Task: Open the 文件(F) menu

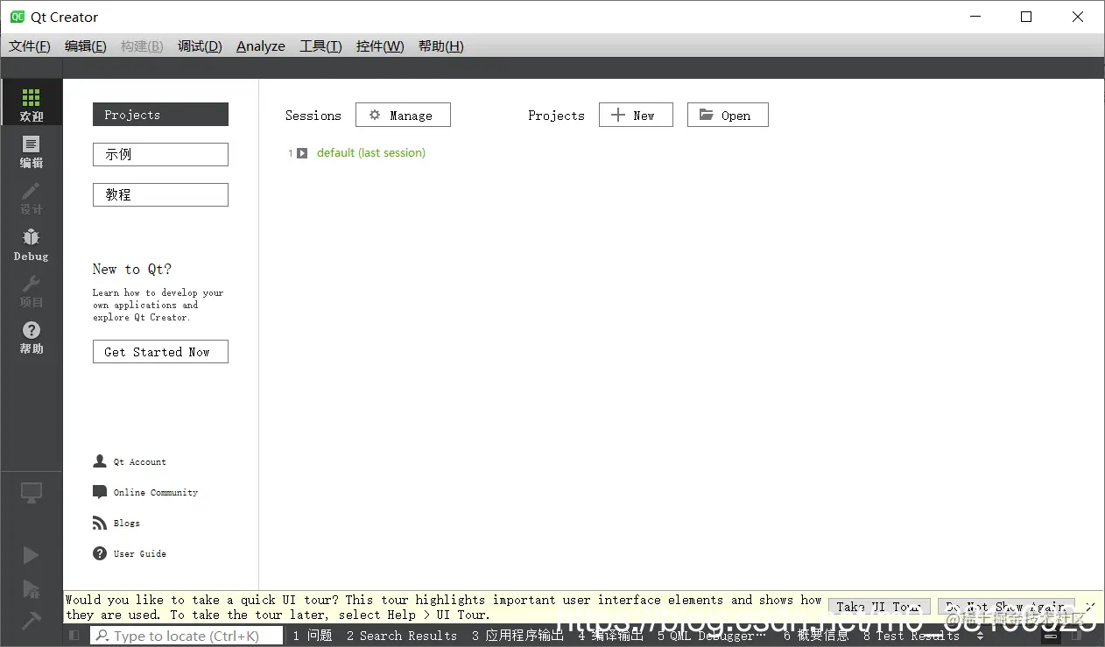Action: (30, 46)
